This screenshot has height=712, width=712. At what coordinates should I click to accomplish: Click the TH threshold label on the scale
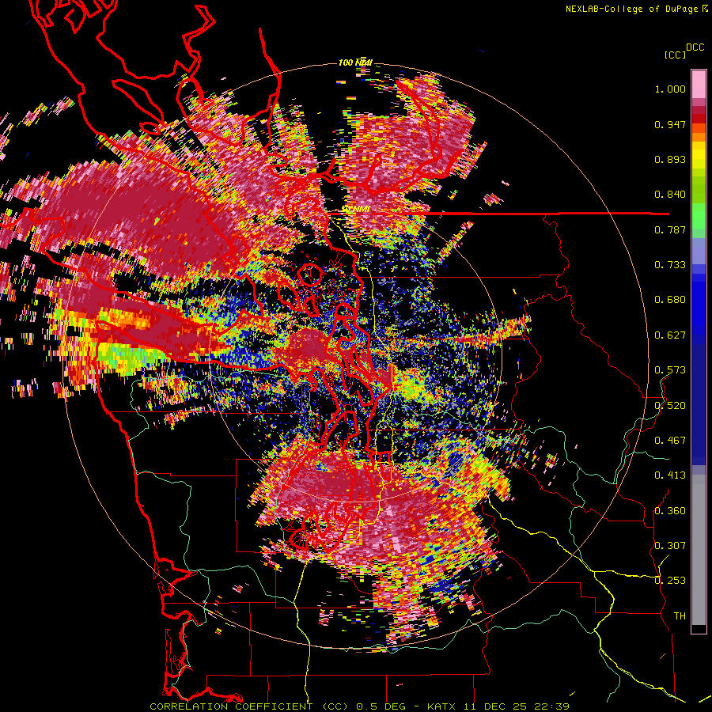[680, 616]
